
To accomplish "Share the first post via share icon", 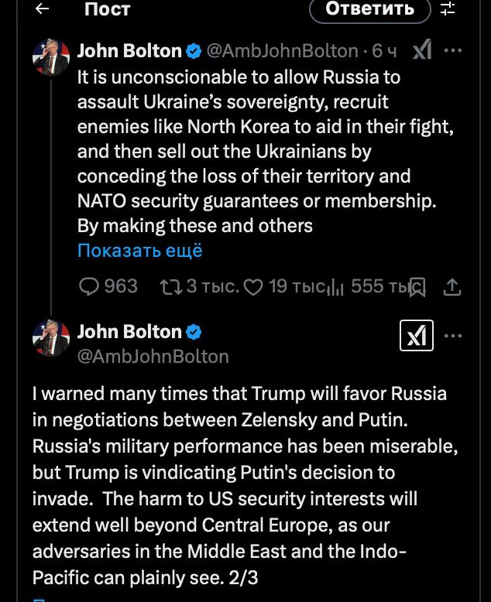I will click(452, 287).
